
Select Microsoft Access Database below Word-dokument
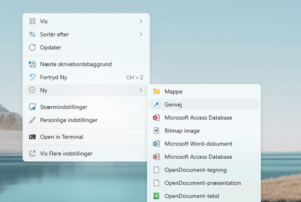[x=198, y=157]
